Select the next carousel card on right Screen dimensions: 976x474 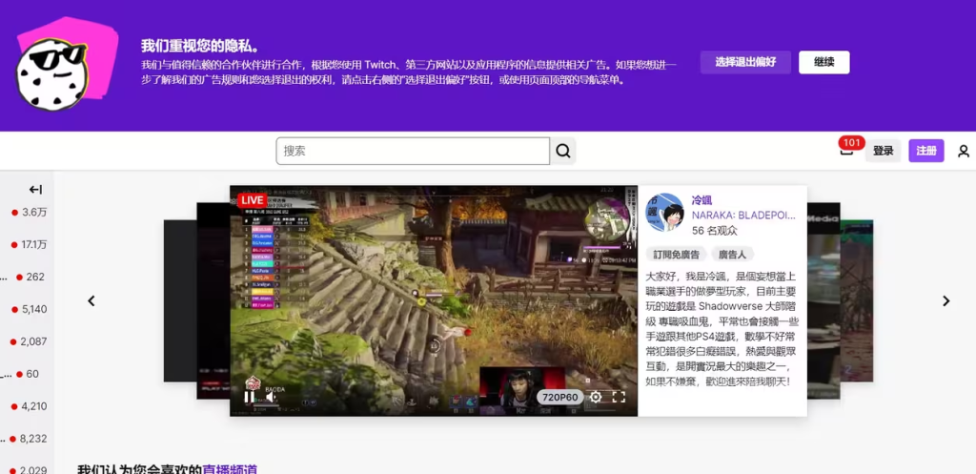coord(823,300)
